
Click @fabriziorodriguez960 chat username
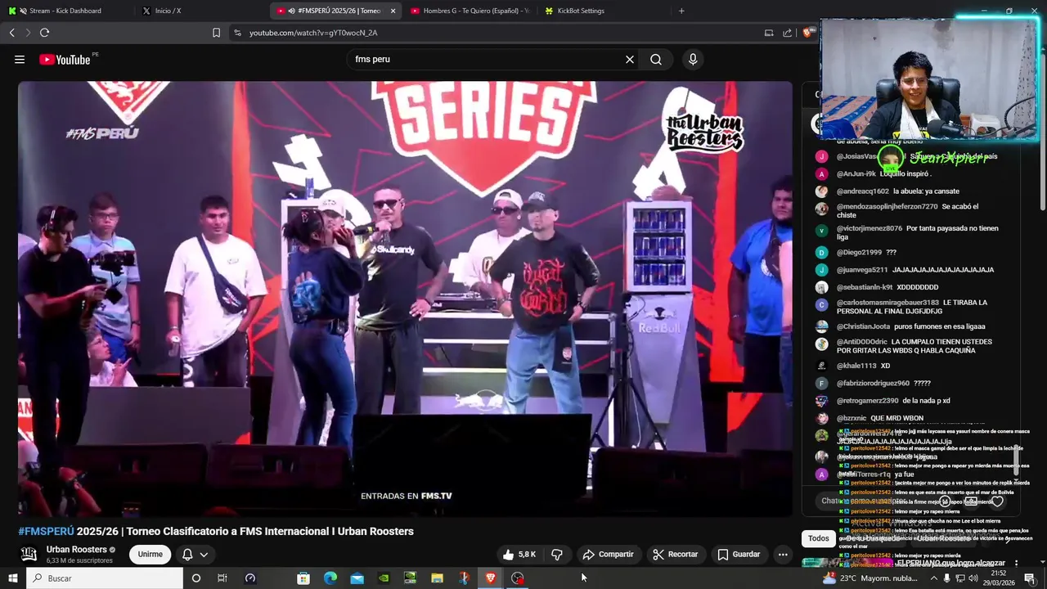point(873,383)
